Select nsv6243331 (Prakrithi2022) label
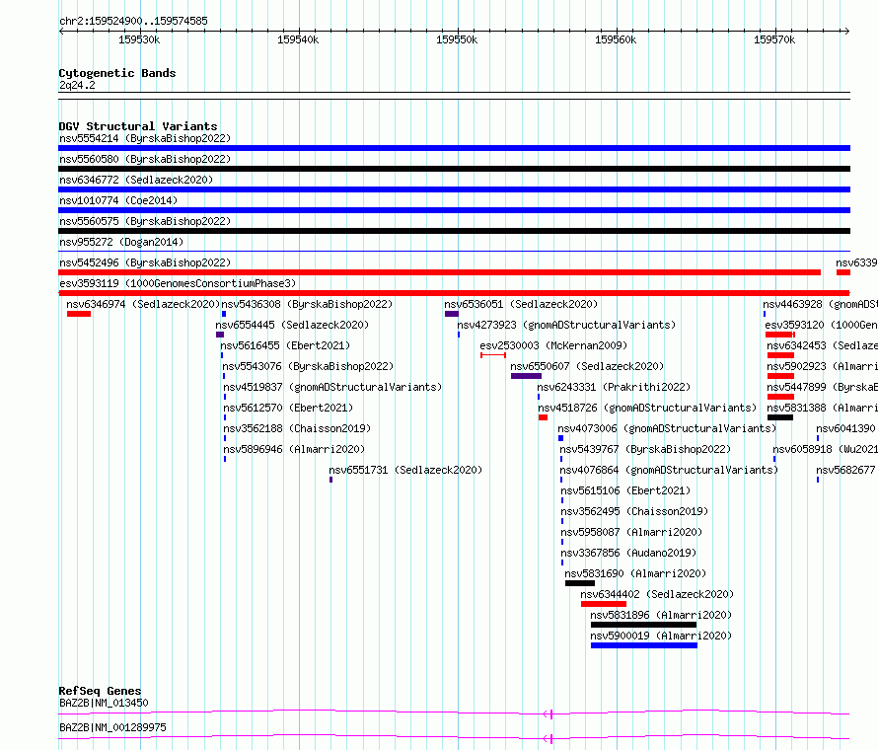 pos(614,387)
